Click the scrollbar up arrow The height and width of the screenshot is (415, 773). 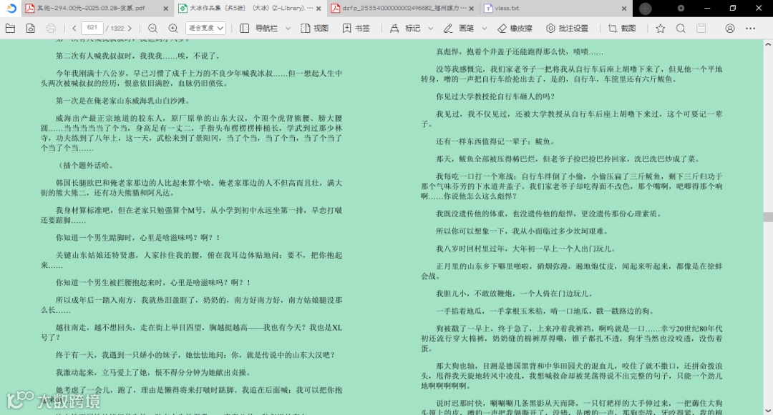(x=768, y=44)
